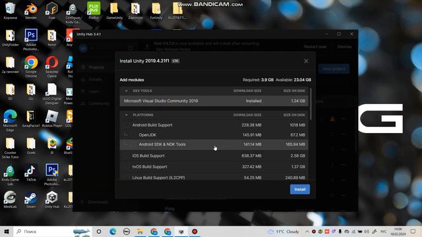Collapse the PLATFORMS section arrow
This screenshot has width=422, height=237.
click(126, 115)
